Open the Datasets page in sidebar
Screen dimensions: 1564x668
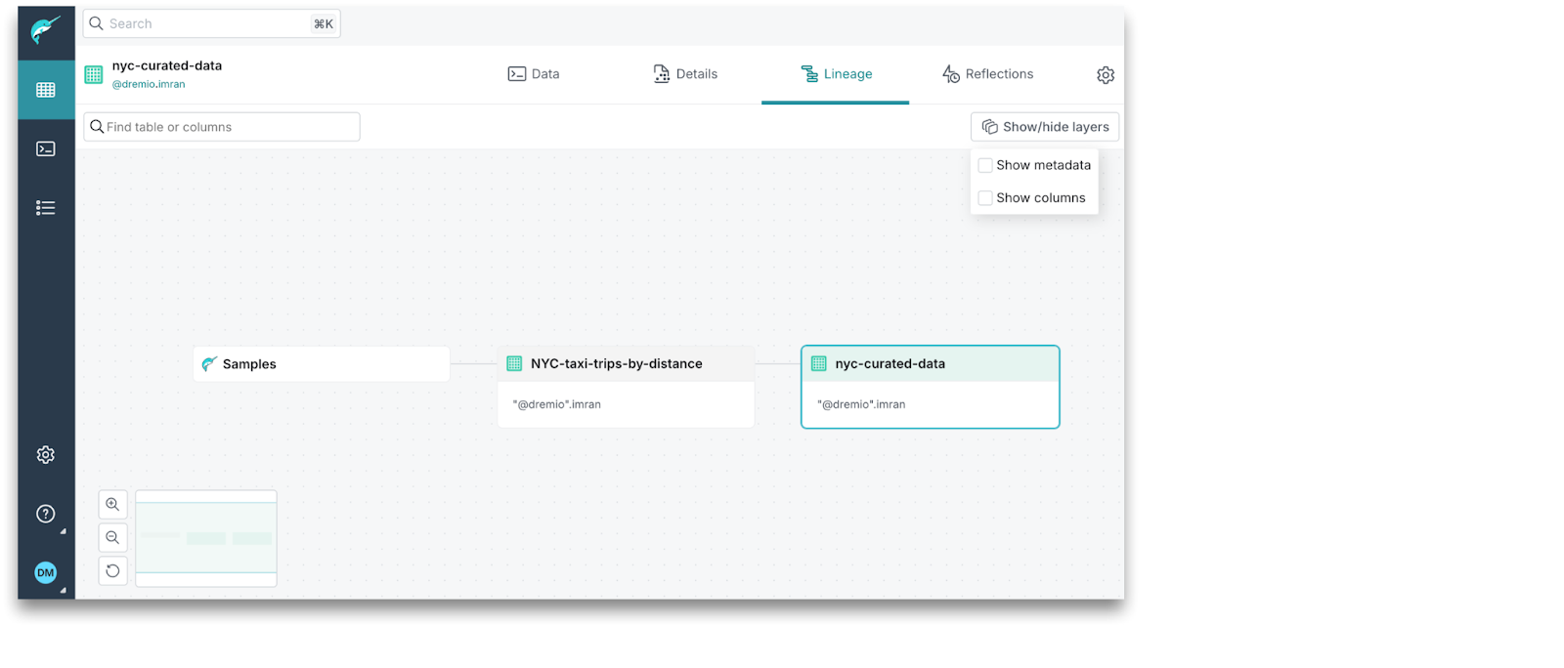pyautogui.click(x=46, y=90)
